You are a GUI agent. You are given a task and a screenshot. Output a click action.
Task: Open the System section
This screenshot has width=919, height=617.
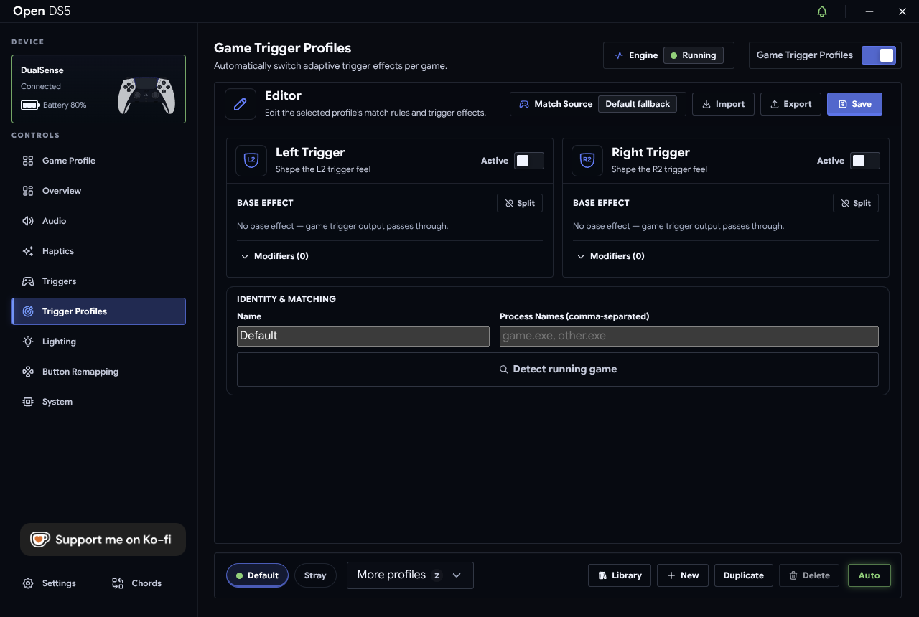99,402
